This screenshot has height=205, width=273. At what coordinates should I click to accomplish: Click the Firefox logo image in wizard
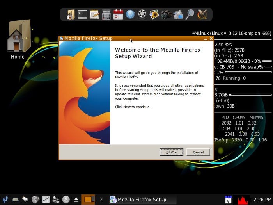tap(85, 93)
